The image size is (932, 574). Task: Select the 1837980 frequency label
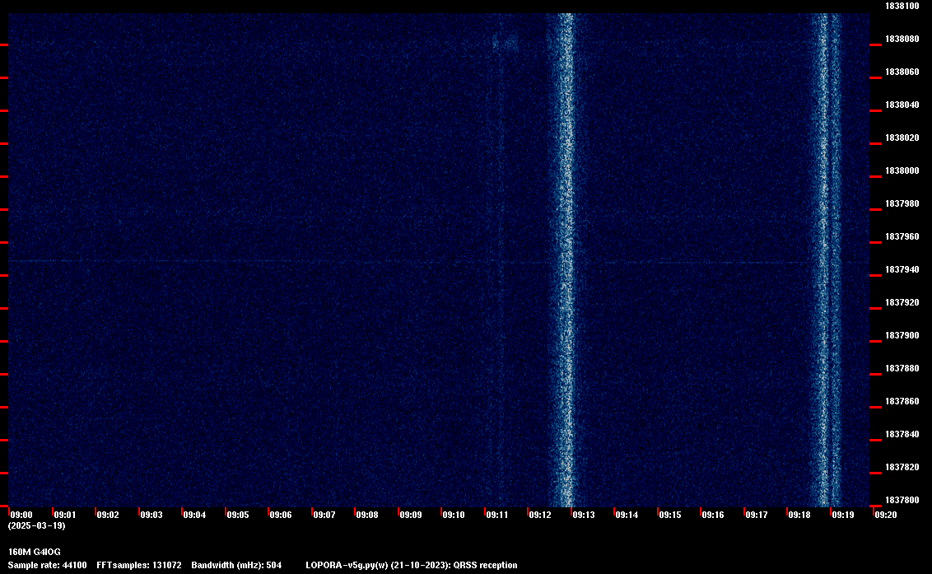(902, 204)
